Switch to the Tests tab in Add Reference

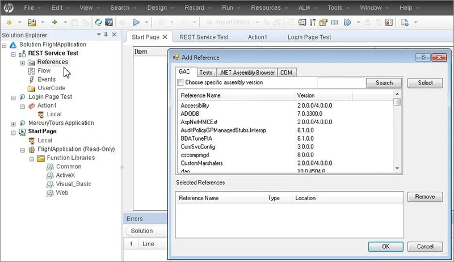[x=206, y=73]
